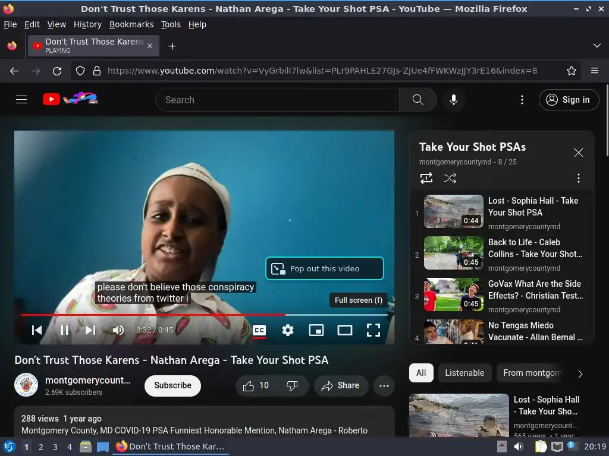The width and height of the screenshot is (609, 456).
Task: Skip to next video
Action: [x=90, y=330]
